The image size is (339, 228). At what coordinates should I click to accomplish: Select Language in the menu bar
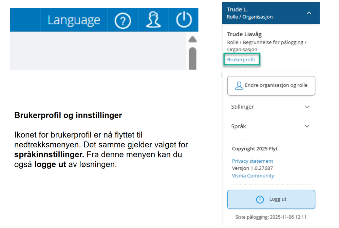(74, 20)
